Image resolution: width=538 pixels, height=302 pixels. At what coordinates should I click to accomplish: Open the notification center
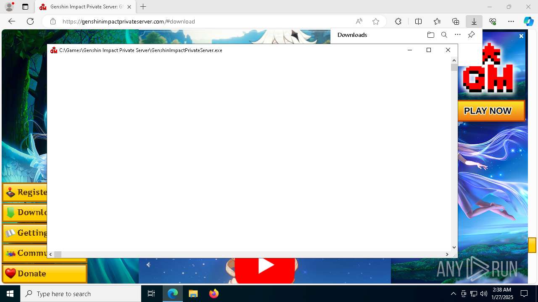click(524, 294)
